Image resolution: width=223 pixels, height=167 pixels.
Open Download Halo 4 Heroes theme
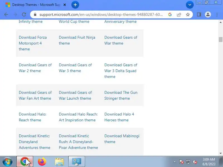(x=119, y=117)
